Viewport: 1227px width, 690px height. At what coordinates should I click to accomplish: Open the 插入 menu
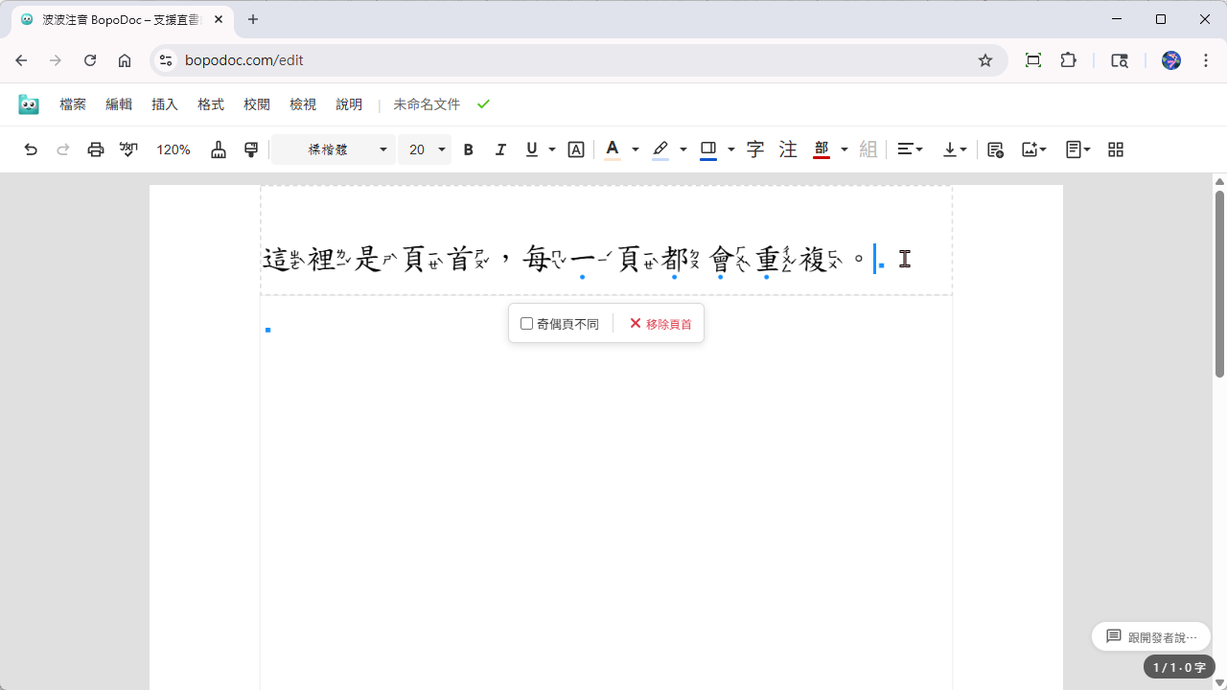165,104
